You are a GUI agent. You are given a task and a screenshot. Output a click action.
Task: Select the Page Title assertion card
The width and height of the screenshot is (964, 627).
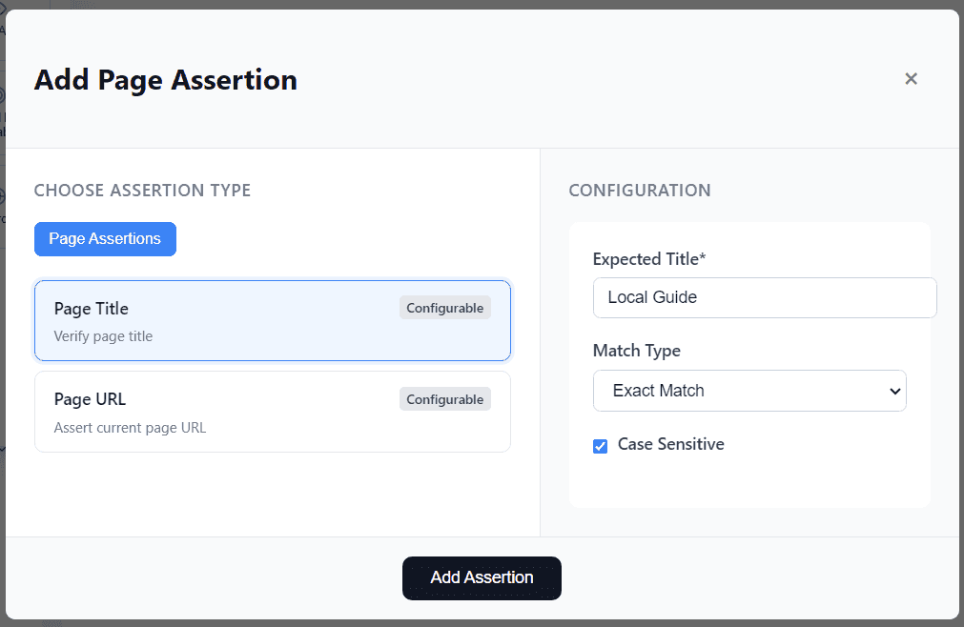tap(272, 320)
